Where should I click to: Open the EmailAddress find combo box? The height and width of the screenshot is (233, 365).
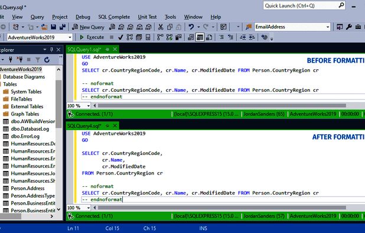(292, 27)
